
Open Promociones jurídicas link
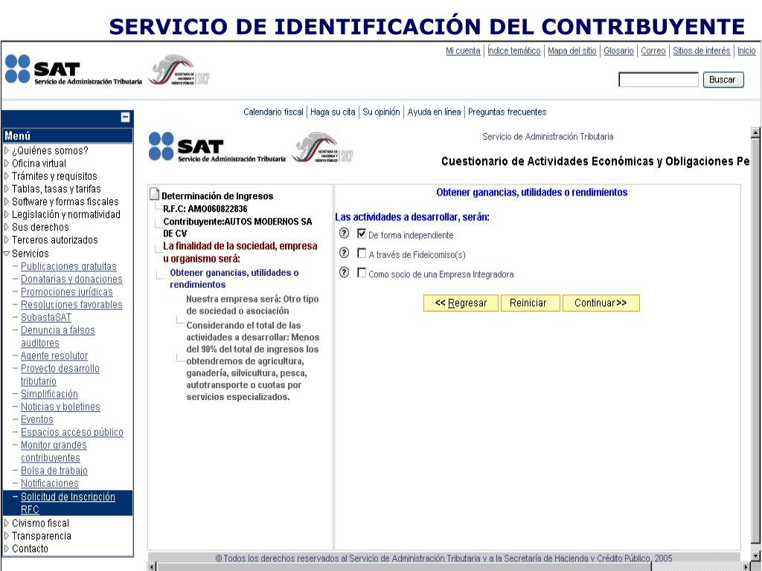66,291
